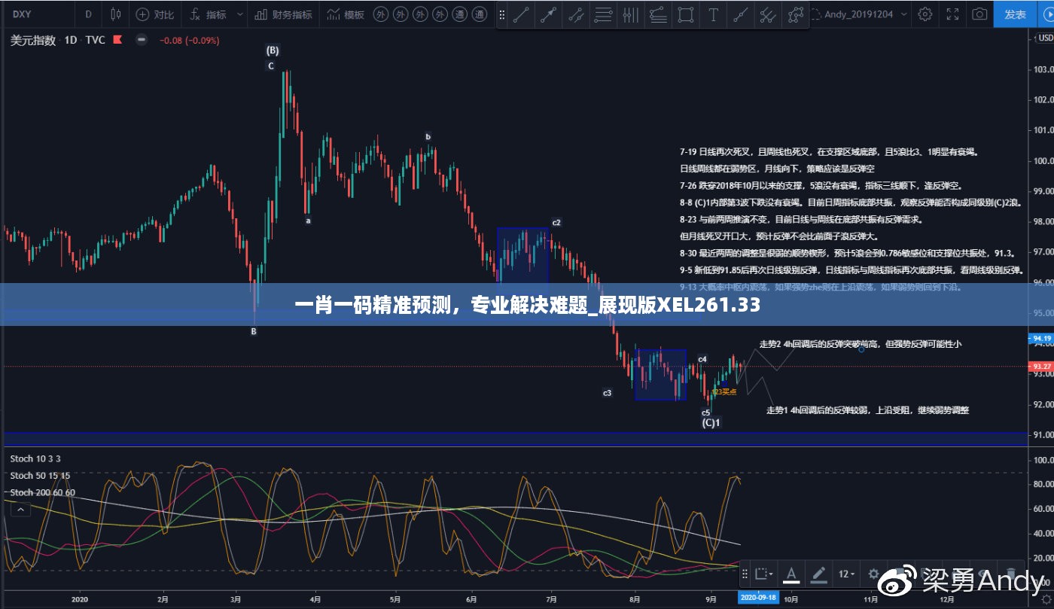Click the 对比 compare button
1054x609 pixels.
[157, 14]
